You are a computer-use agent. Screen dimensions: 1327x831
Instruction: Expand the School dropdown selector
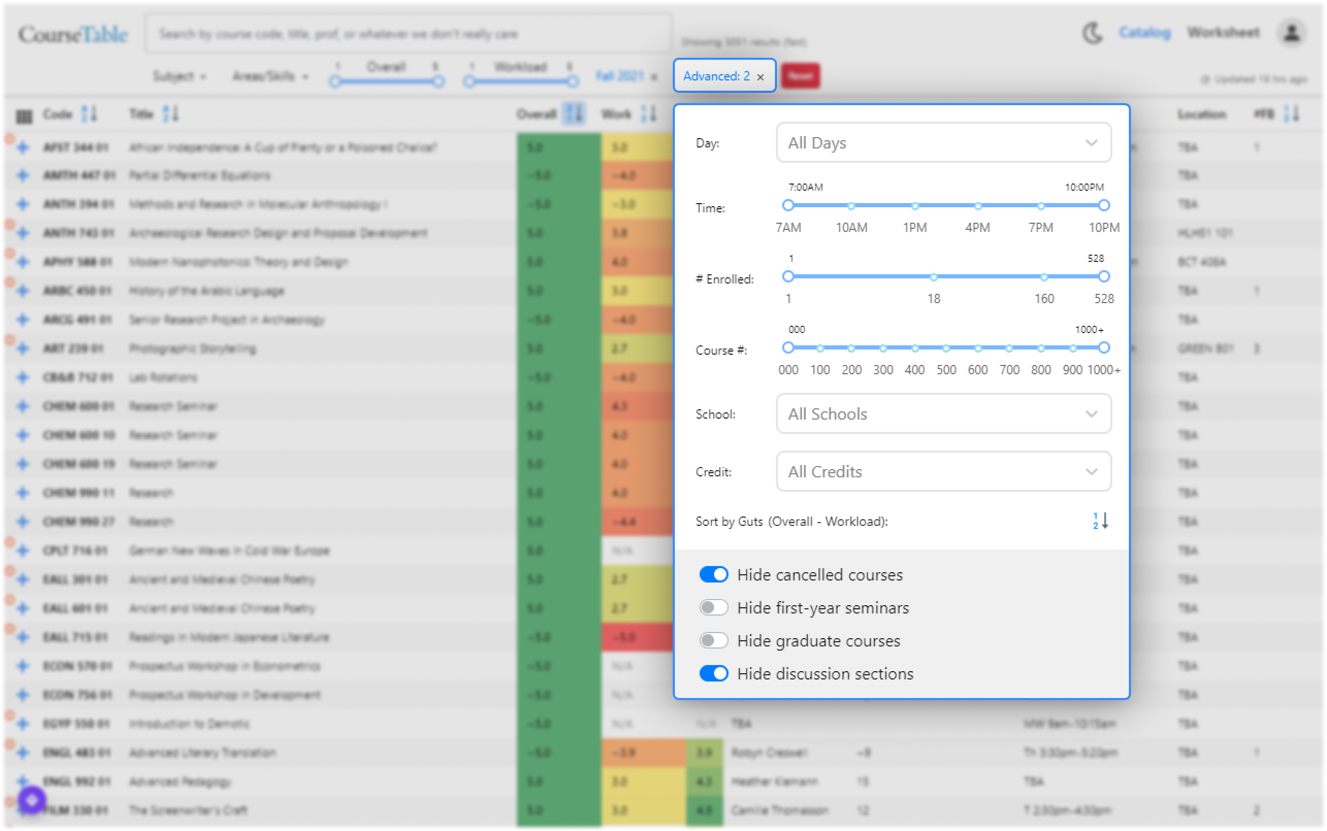point(942,413)
